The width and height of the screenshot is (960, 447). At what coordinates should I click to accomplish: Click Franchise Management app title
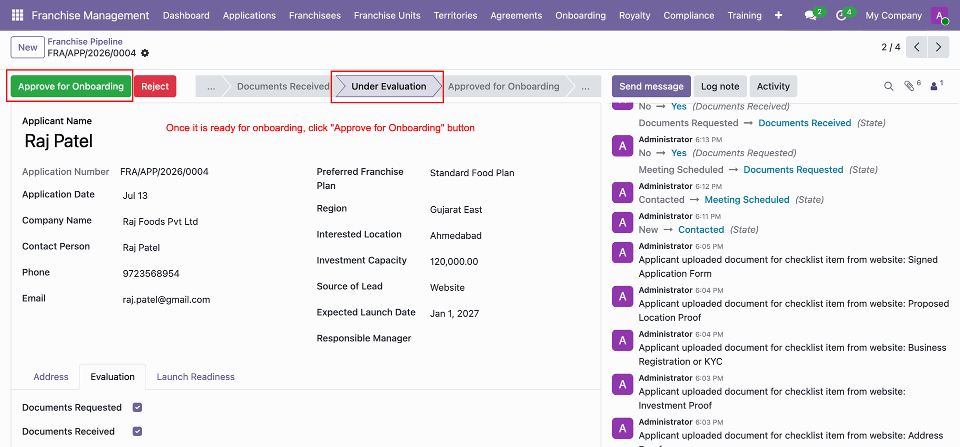click(90, 15)
